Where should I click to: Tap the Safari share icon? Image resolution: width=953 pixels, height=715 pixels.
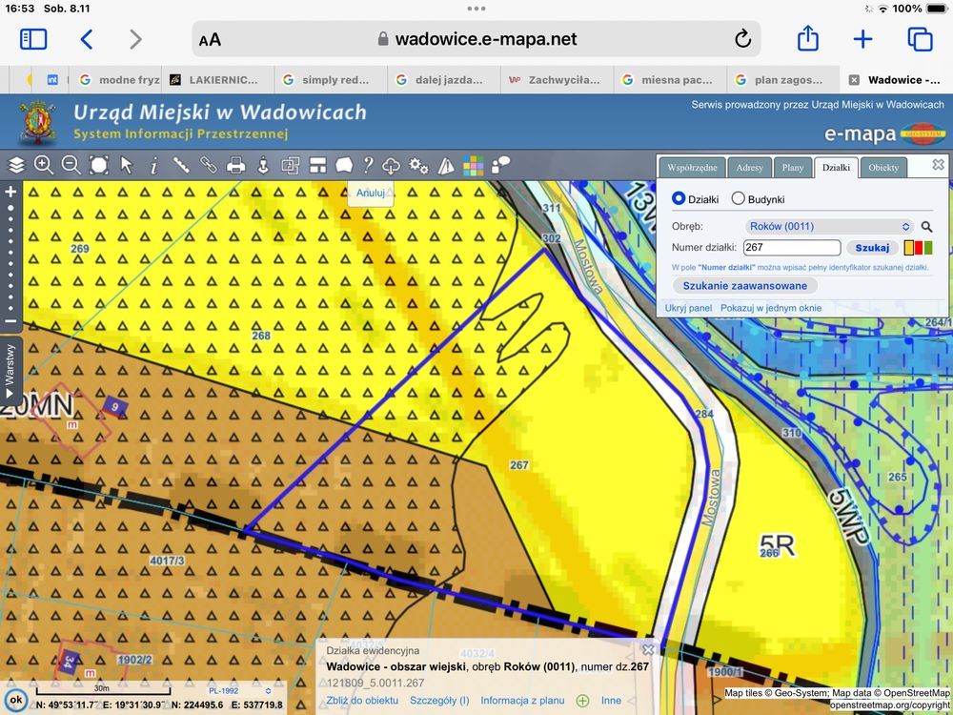(x=807, y=39)
